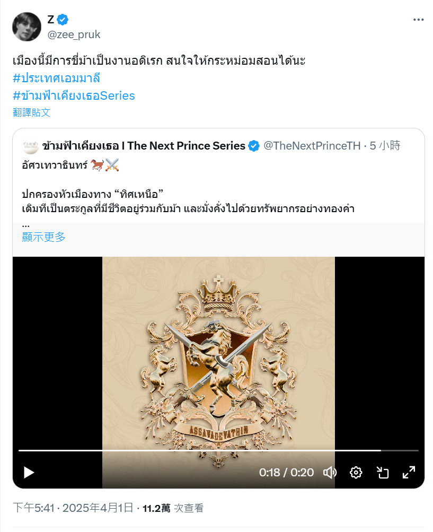Screen dimensions: 433x532
Task: Play the video with the play button
Action: click(29, 472)
